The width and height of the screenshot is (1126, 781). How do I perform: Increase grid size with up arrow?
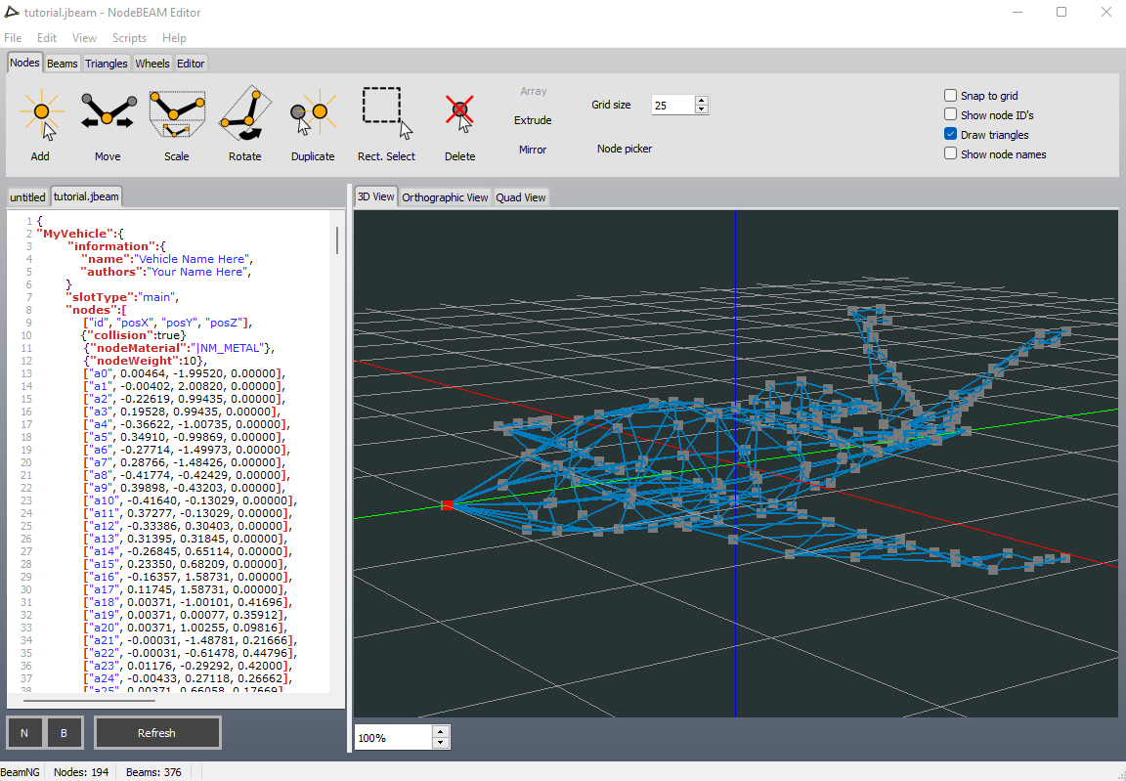(x=702, y=100)
